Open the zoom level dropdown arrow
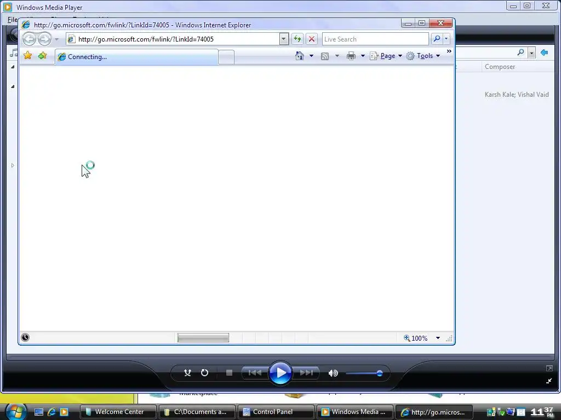Screen dimensions: 561x420 [x=438, y=338]
